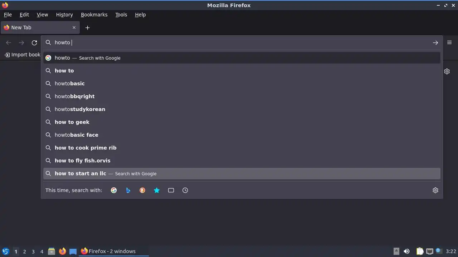Open the History menu

tap(64, 15)
